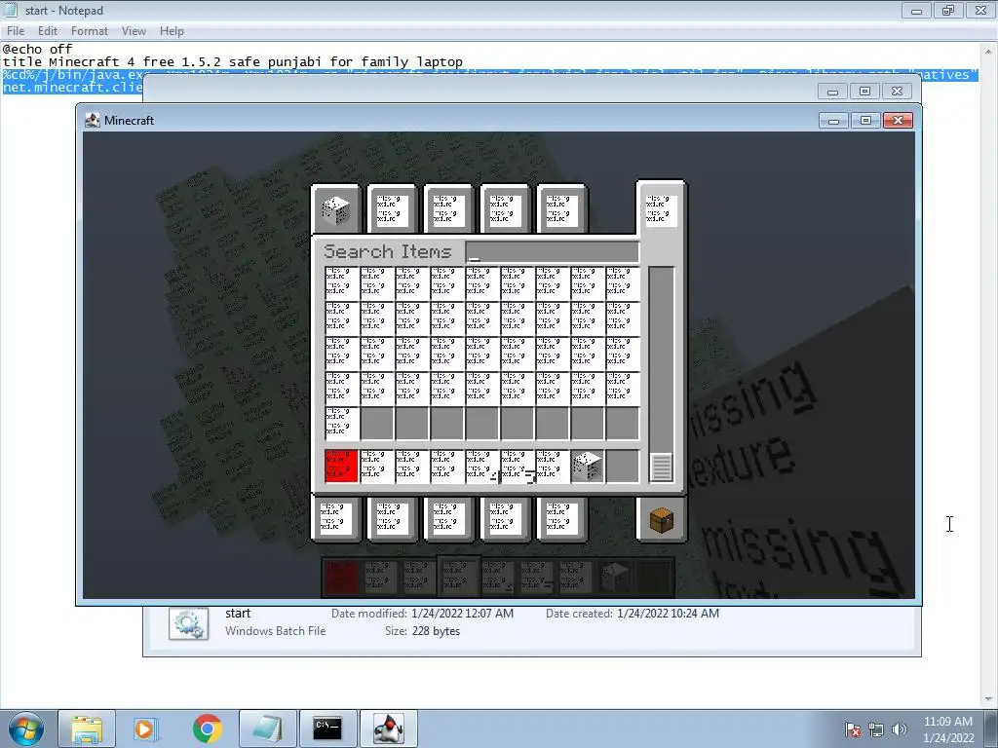Click the file size '228 bytes' value
The height and width of the screenshot is (748, 998).
tap(436, 631)
